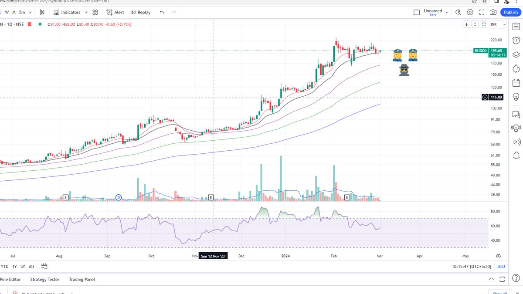Screen dimensions: 523x294
Task: Take a chart snapshot with camera icon
Action: [492, 12]
